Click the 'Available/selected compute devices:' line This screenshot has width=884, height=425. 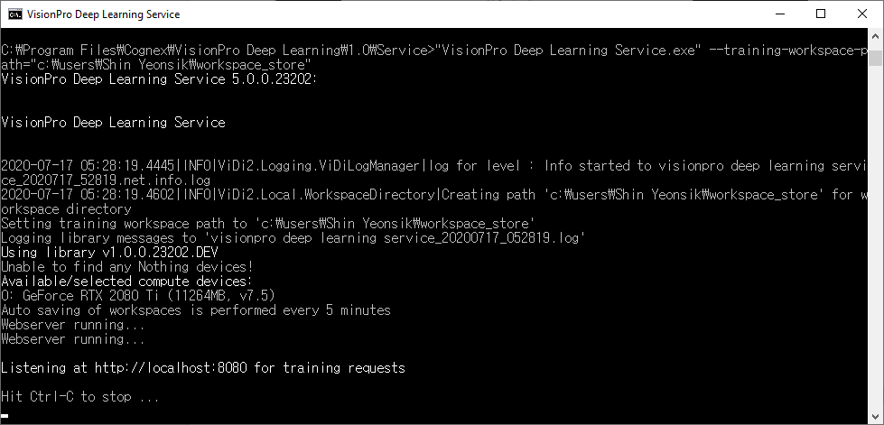[x=126, y=281]
